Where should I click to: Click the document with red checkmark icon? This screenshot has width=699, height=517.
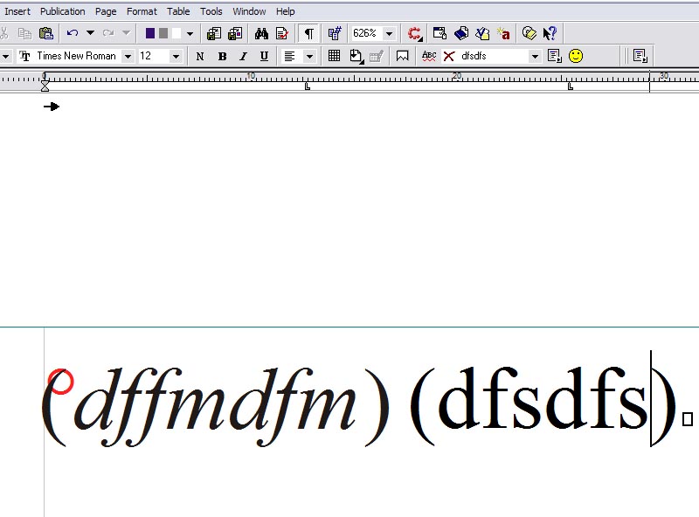tap(282, 33)
